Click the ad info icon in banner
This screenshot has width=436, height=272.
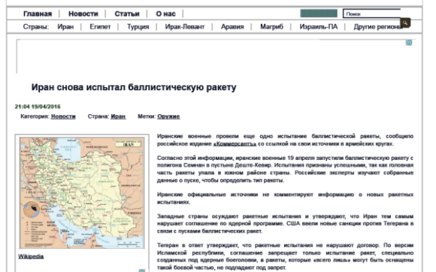[x=409, y=43]
